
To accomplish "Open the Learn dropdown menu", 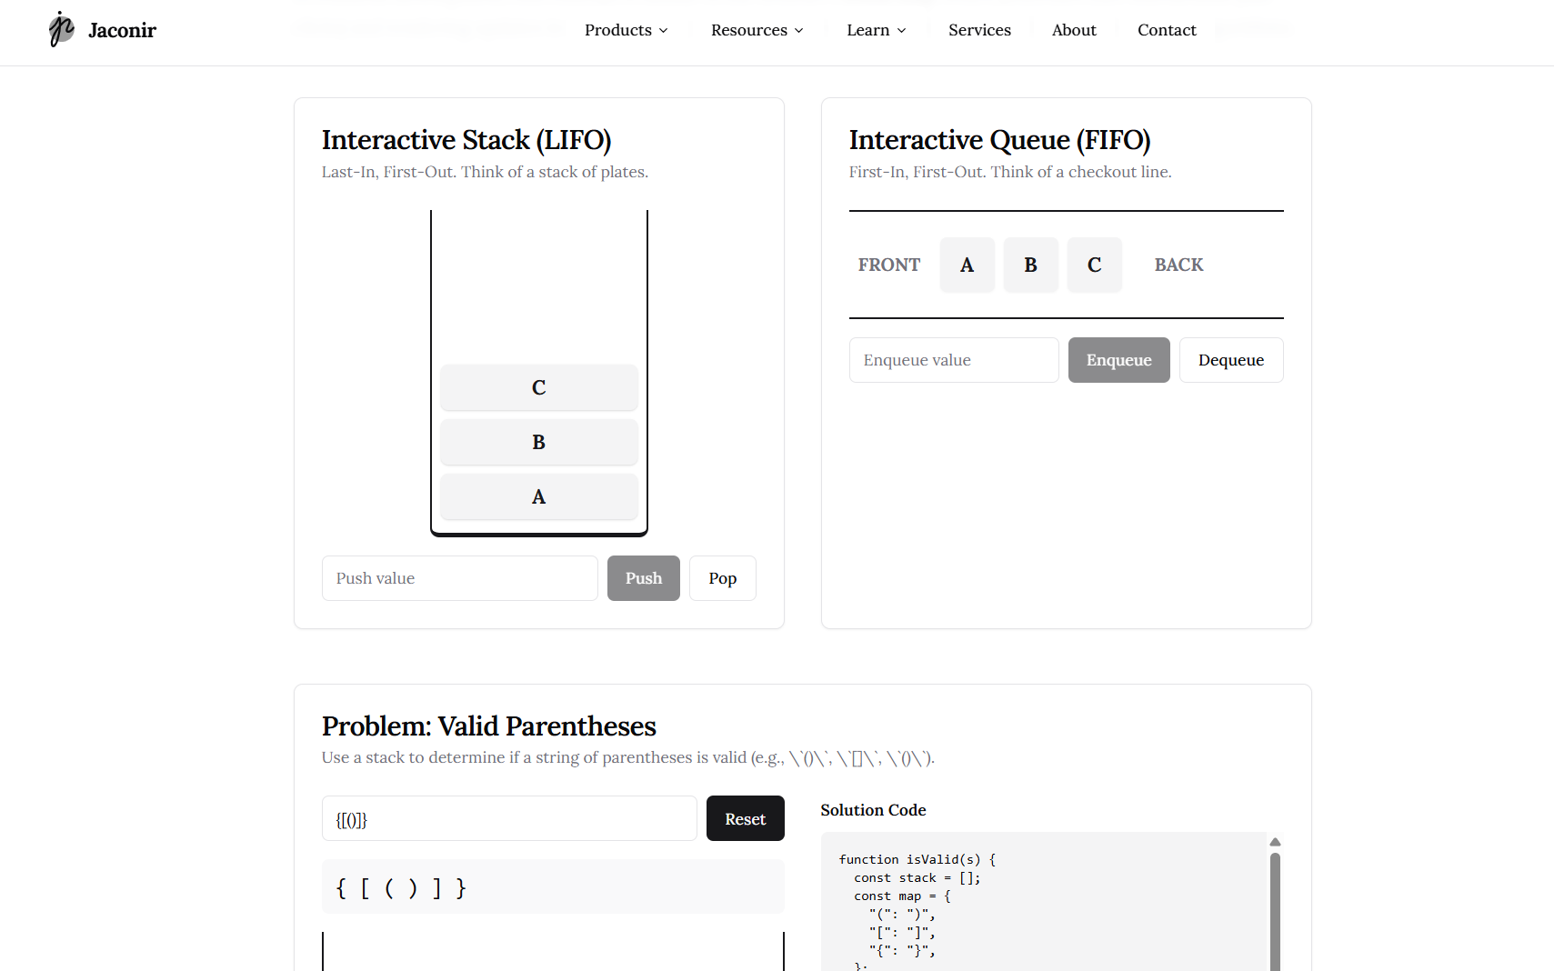I will coord(875,30).
